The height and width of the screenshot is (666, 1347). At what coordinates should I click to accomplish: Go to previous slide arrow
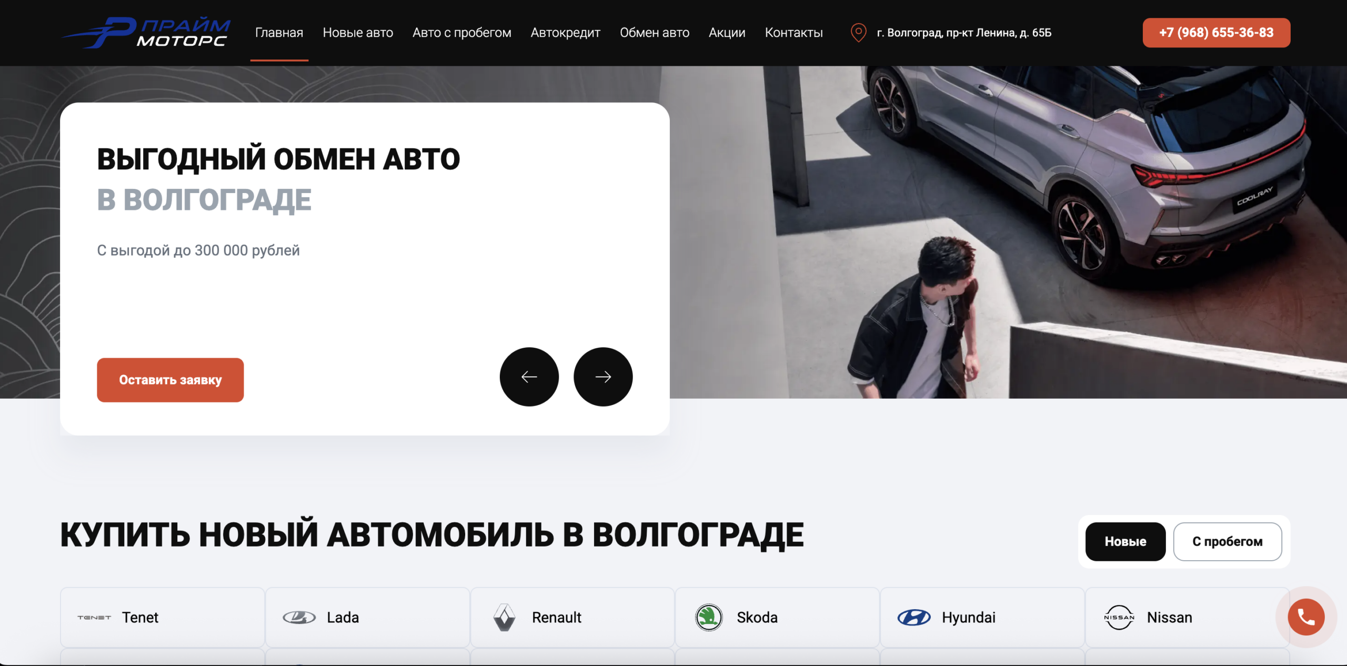pyautogui.click(x=529, y=377)
